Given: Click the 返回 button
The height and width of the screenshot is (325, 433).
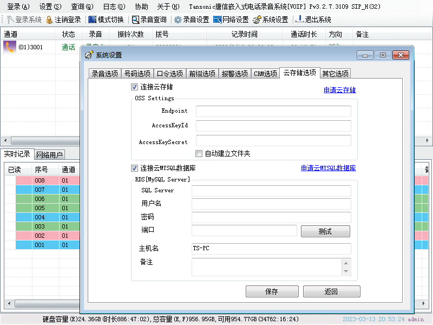Looking at the screenshot, I should click(331, 291).
